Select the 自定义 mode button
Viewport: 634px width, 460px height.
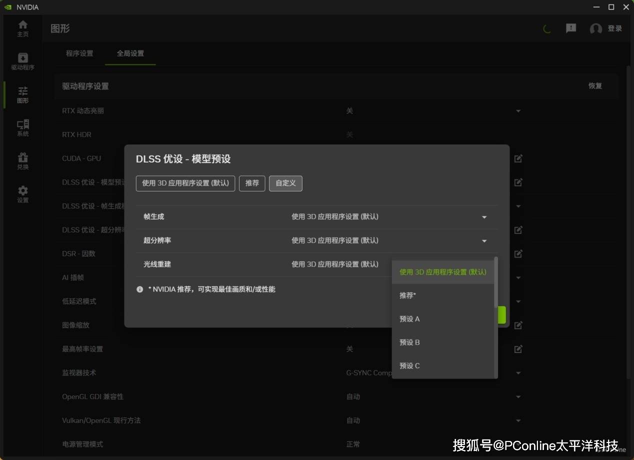[x=285, y=183]
